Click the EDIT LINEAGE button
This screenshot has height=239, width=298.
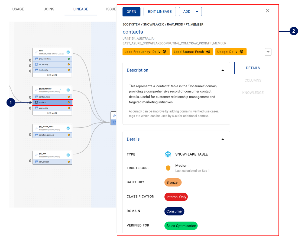pyautogui.click(x=160, y=12)
